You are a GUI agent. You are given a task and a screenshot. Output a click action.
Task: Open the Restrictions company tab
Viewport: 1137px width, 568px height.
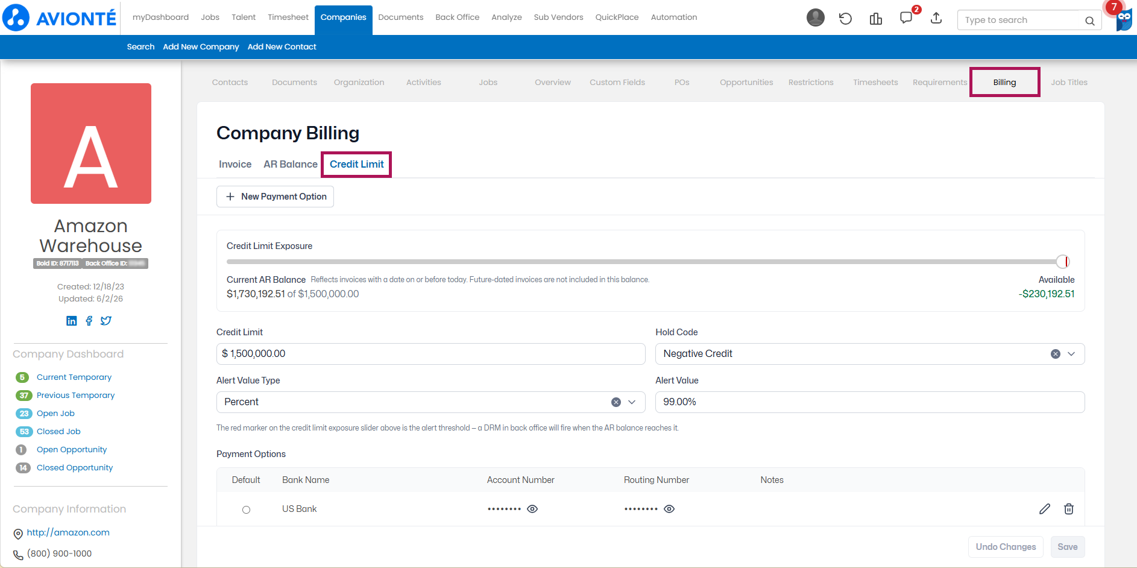coord(811,82)
